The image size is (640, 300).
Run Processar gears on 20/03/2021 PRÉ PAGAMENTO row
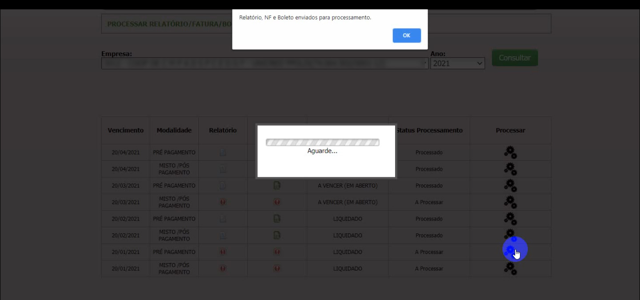[510, 185]
